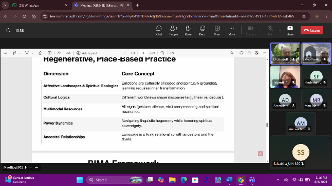Unmute the Mic

coord(270,30)
